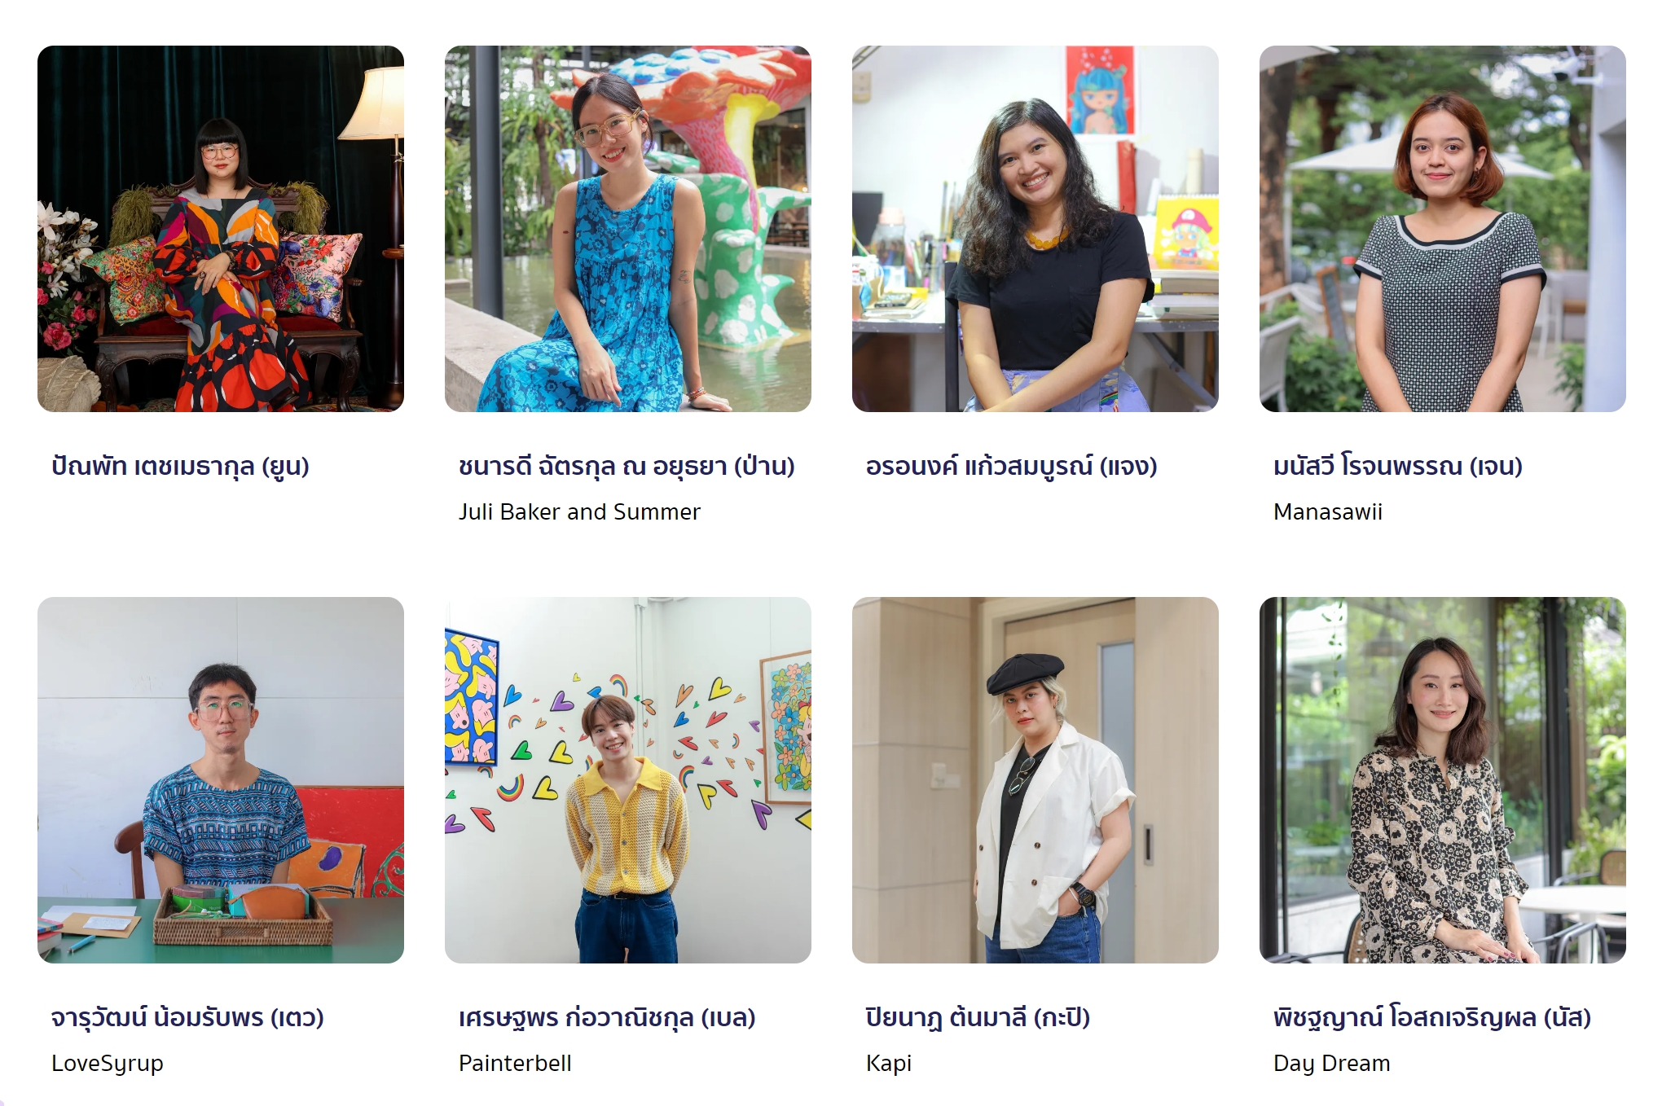Select Juli Baker and Summer label

(x=579, y=512)
